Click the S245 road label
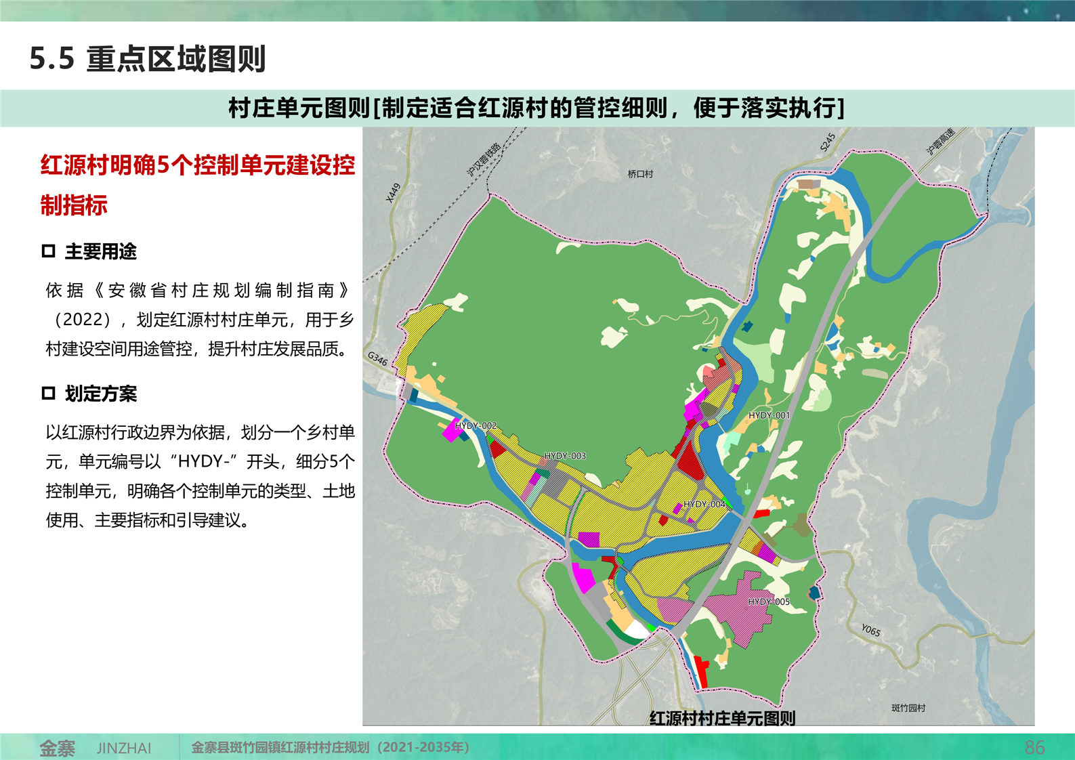 point(827,142)
